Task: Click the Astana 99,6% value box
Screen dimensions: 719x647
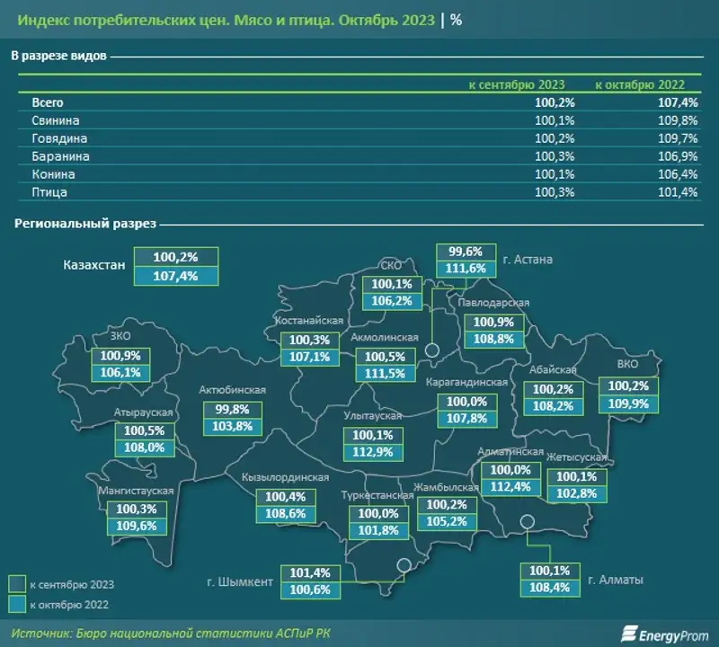Action: pyautogui.click(x=460, y=253)
